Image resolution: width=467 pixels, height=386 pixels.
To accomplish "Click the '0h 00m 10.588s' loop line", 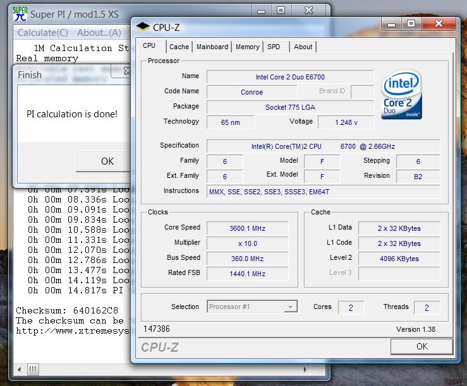I will pos(78,230).
